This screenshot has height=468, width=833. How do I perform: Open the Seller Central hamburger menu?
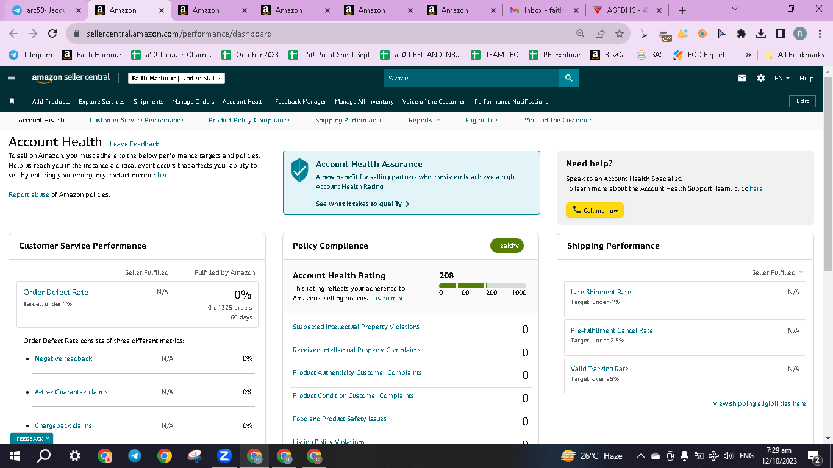(x=12, y=78)
